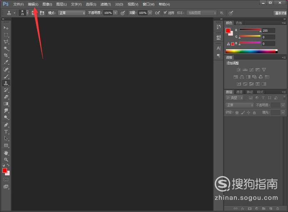Open the Properties panel icon

click(x=218, y=38)
